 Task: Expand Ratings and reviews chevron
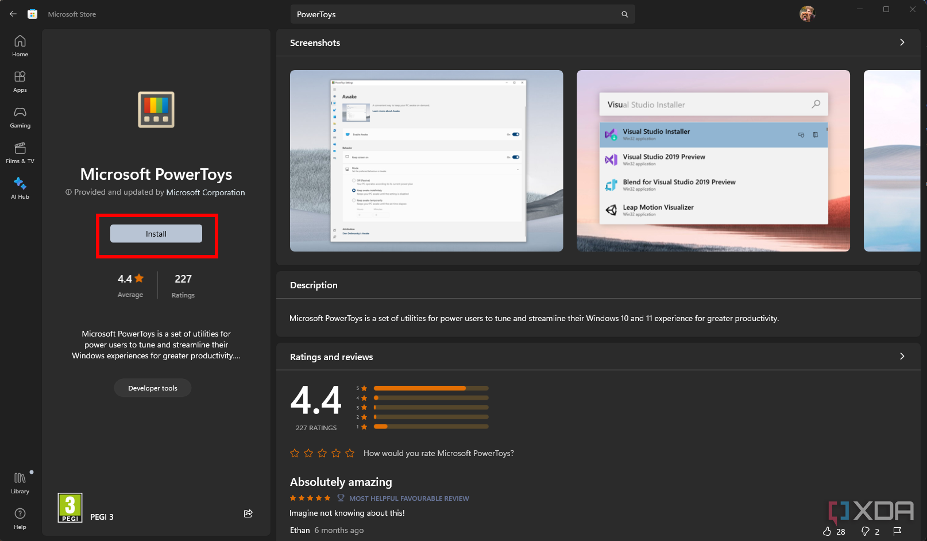click(902, 356)
